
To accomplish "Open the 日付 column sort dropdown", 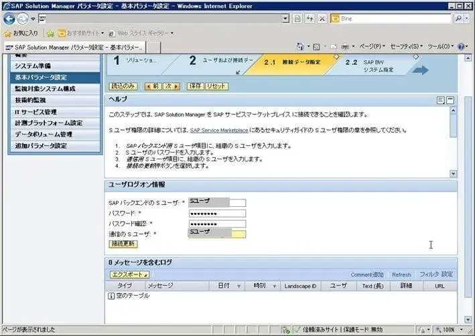I will tap(239, 286).
